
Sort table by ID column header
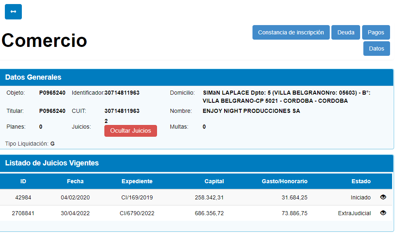23,181
